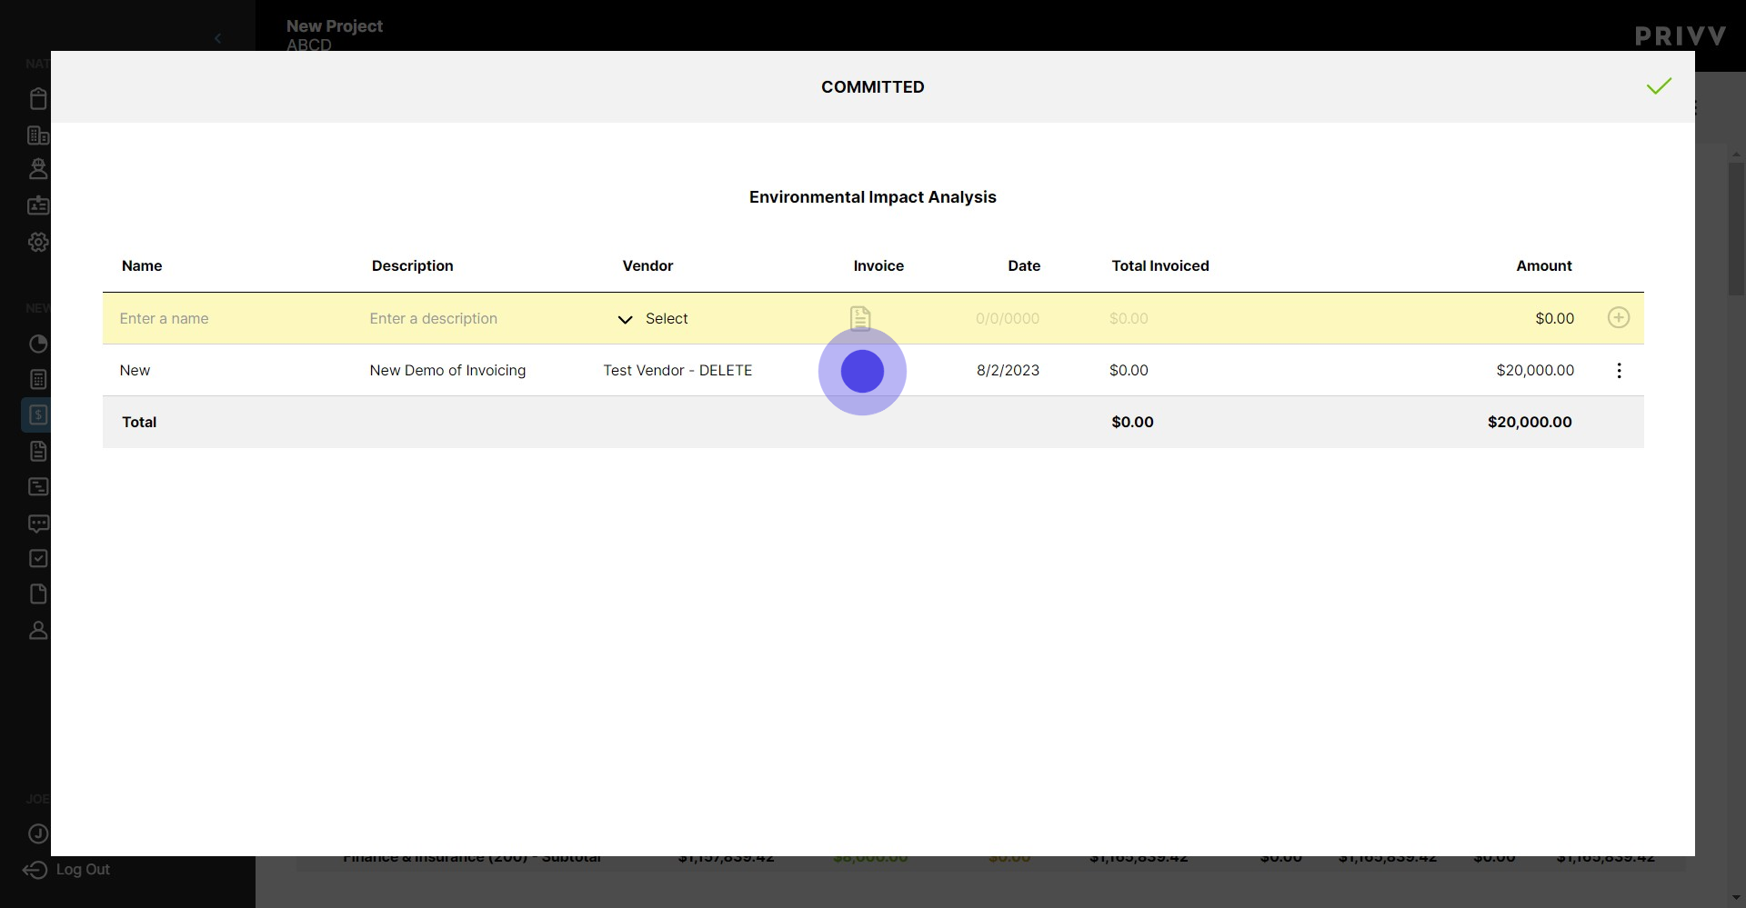Image resolution: width=1746 pixels, height=908 pixels.
Task: Click the PRIVV logo
Action: pyautogui.click(x=1681, y=36)
